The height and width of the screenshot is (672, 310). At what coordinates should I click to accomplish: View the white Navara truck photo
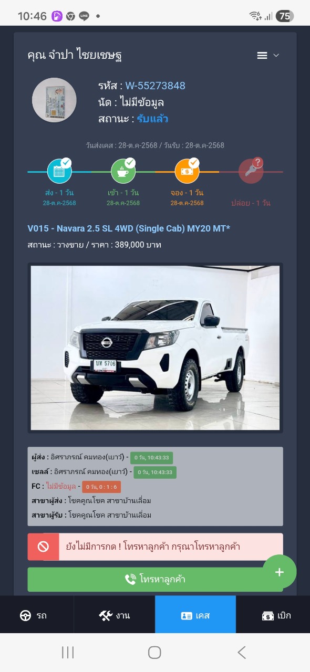click(155, 348)
